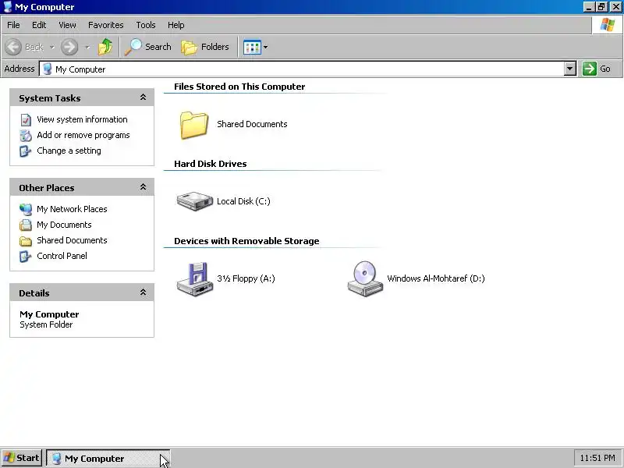This screenshot has width=624, height=468.
Task: Click the Add or remove programs icon
Action: [x=26, y=135]
